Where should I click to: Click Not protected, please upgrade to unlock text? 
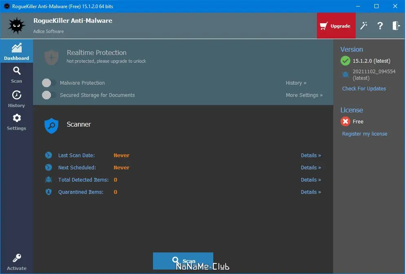[x=106, y=61]
